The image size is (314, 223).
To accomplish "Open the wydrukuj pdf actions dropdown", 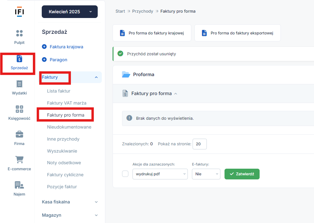I will (x=160, y=174).
